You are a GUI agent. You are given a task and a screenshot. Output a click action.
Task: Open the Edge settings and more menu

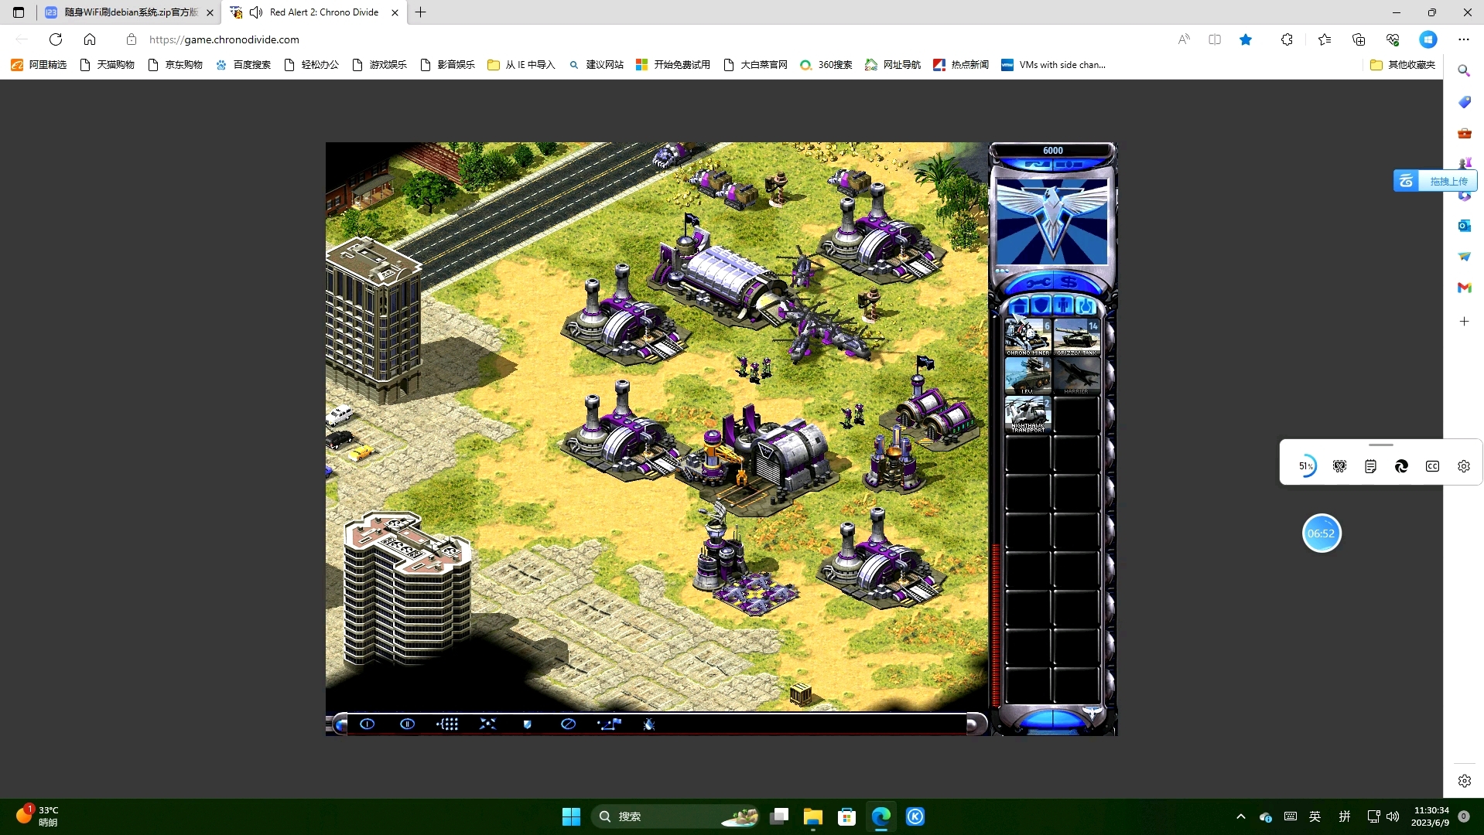pos(1464,39)
